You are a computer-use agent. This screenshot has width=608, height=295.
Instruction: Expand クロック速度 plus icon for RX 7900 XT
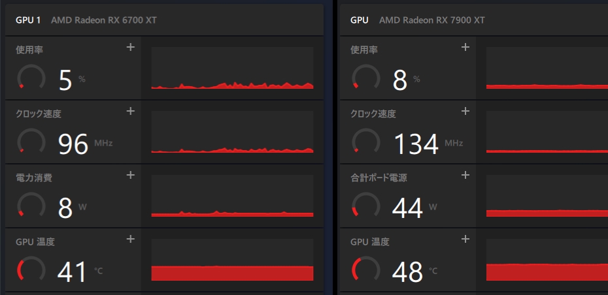coord(465,111)
